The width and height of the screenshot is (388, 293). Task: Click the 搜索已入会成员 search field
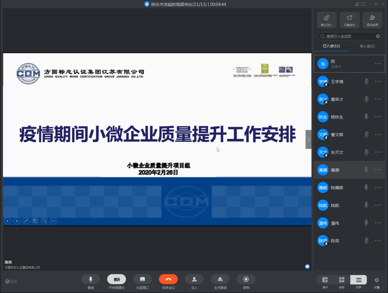click(349, 36)
